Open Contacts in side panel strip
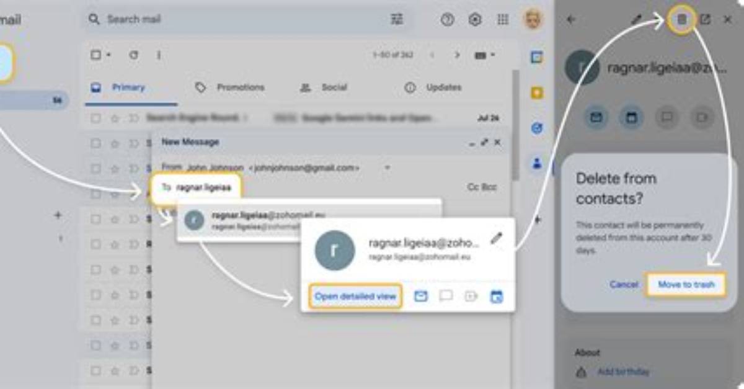 pos(537,164)
